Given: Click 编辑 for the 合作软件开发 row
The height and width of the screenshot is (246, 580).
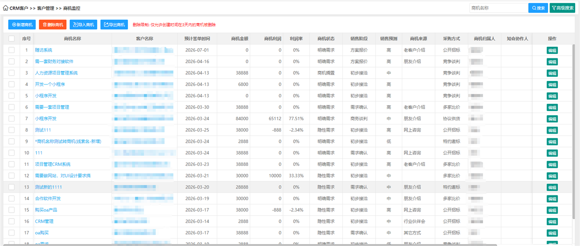Looking at the screenshot, I should pos(552,198).
